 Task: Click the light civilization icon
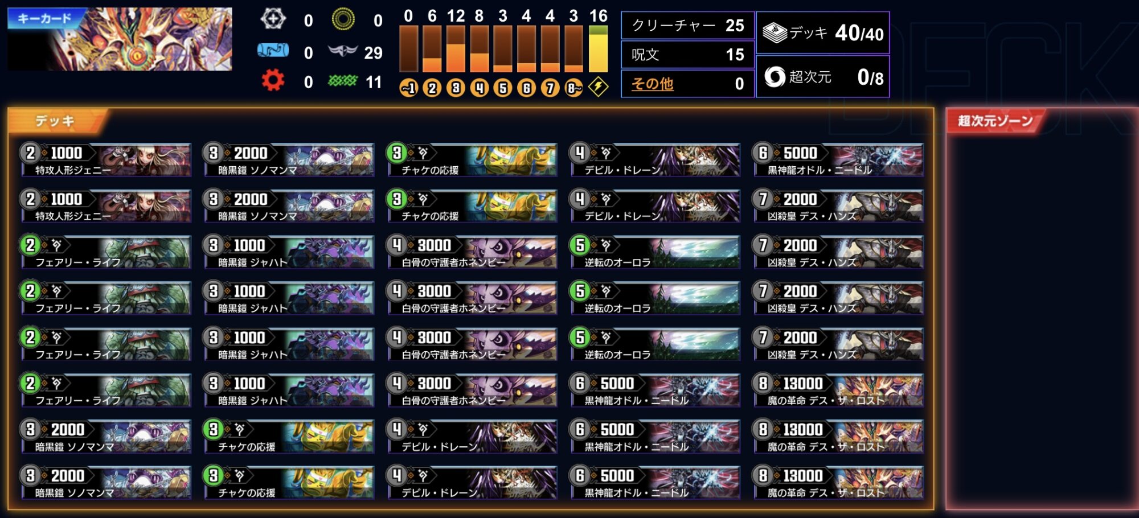click(x=273, y=19)
